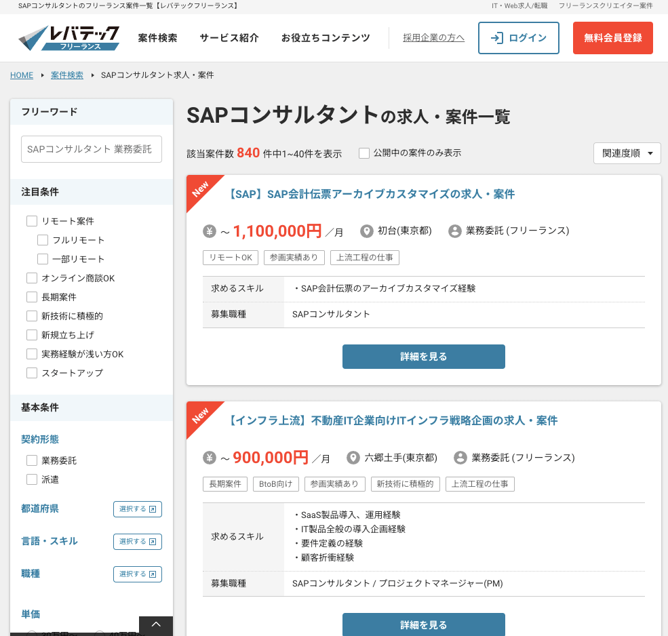Check the スタートアップ checkbox
The width and height of the screenshot is (668, 636).
point(32,373)
